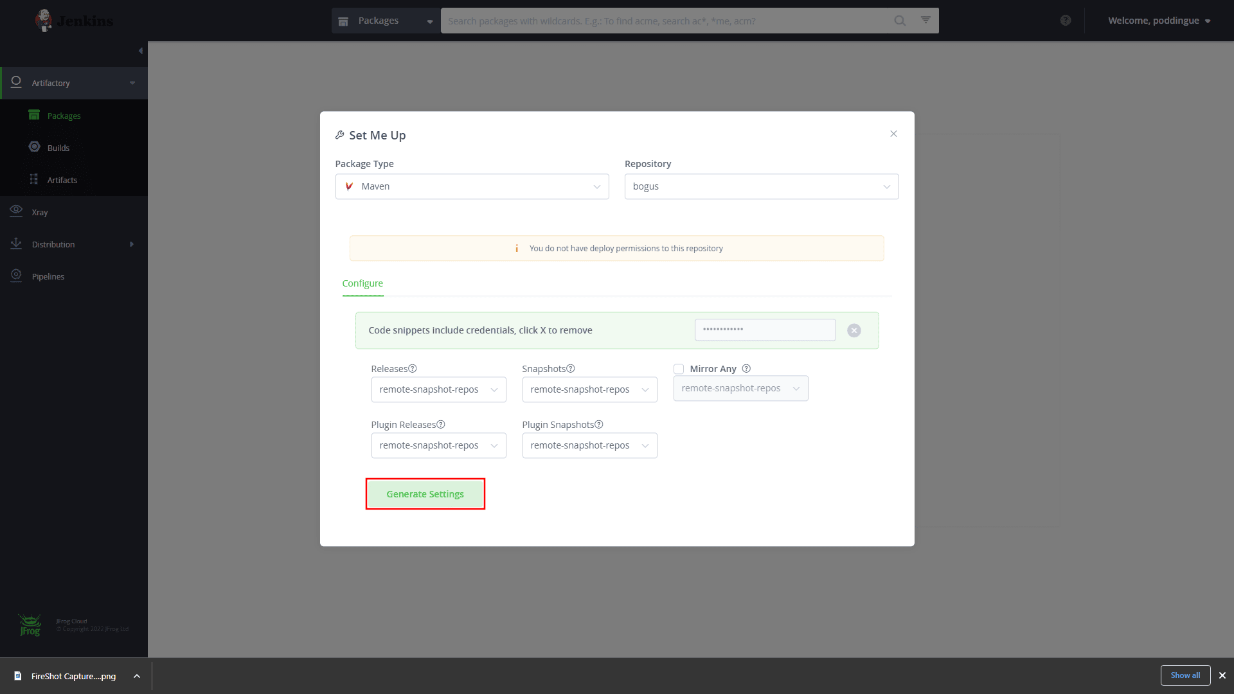Click the Packages sidebar icon

[34, 115]
